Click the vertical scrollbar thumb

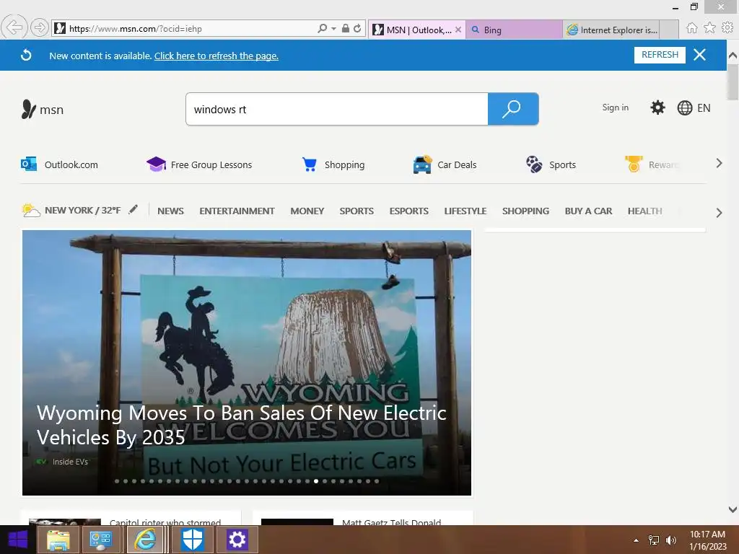tap(733, 82)
